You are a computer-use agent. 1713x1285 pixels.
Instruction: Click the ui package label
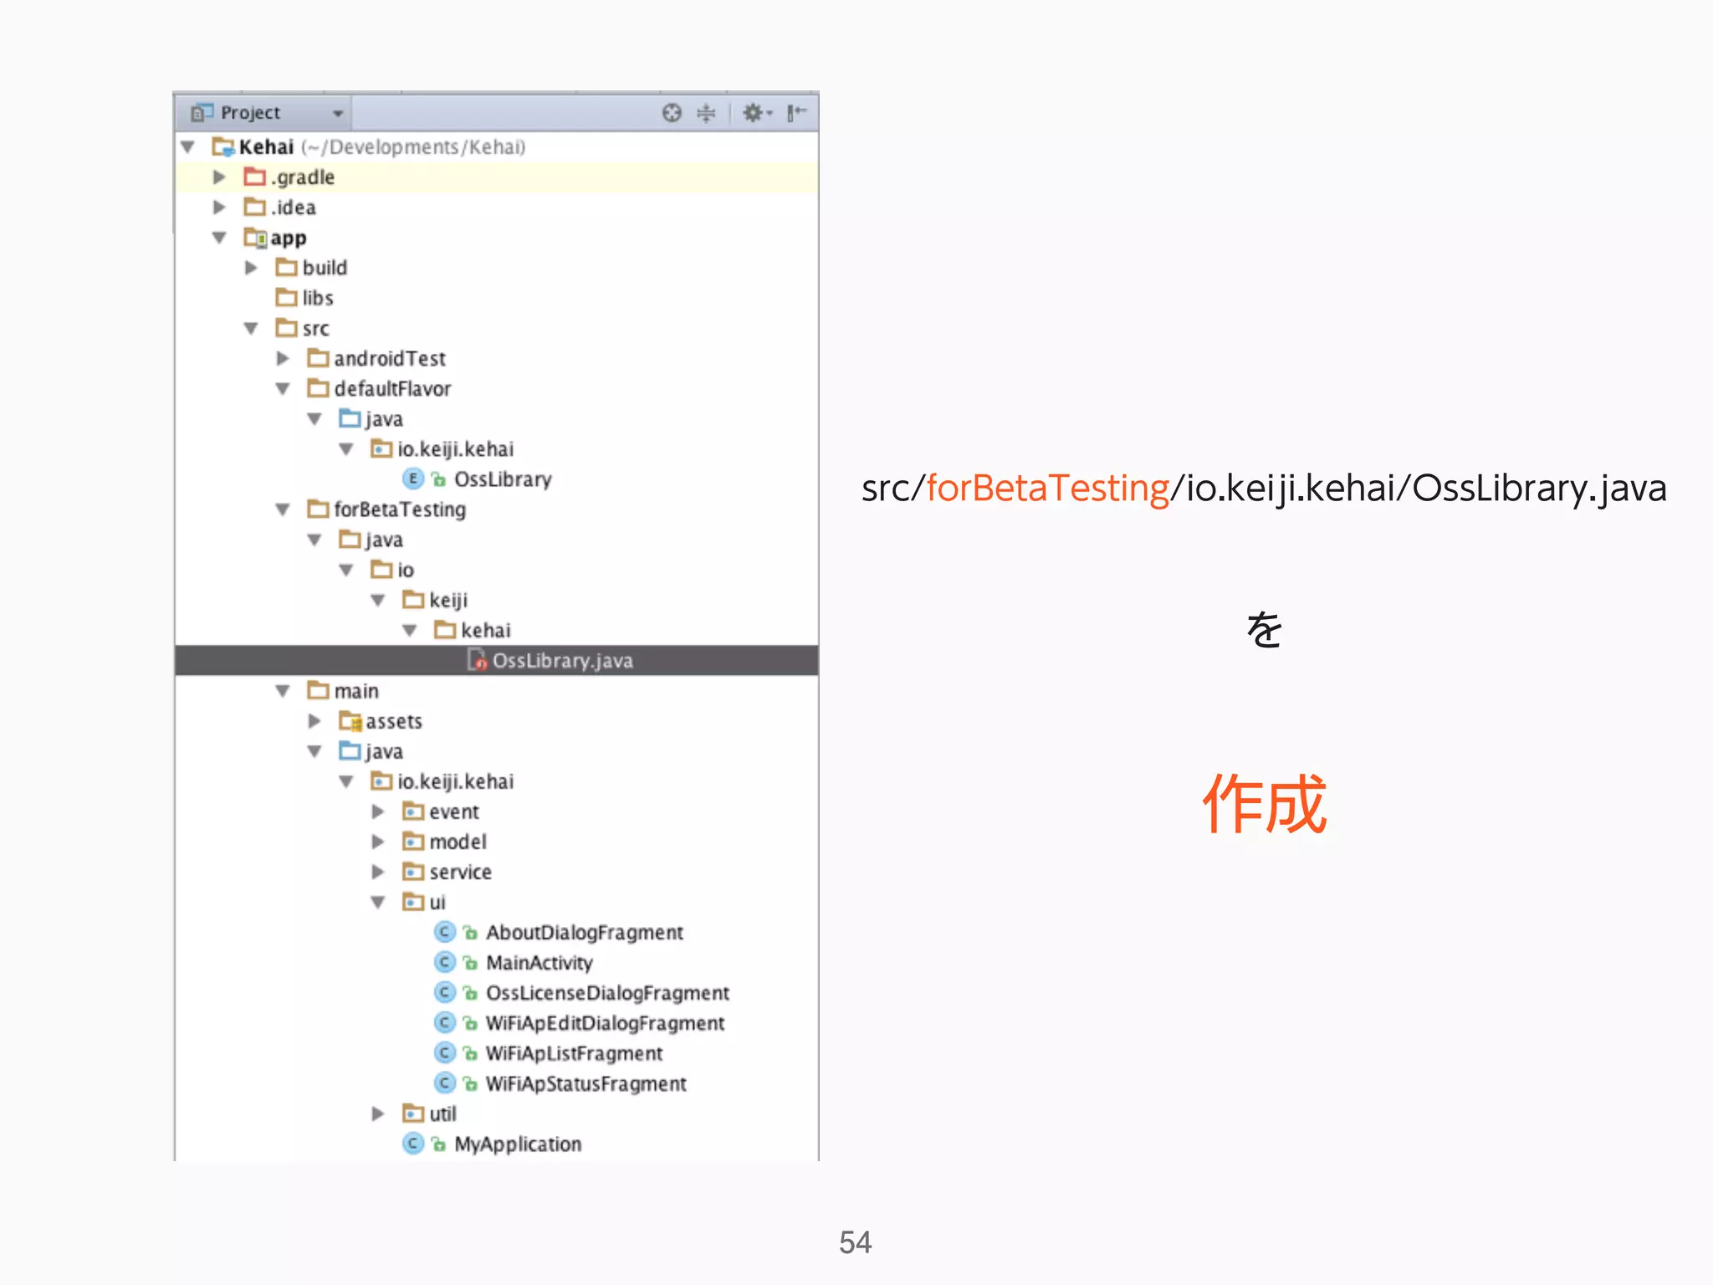point(437,903)
